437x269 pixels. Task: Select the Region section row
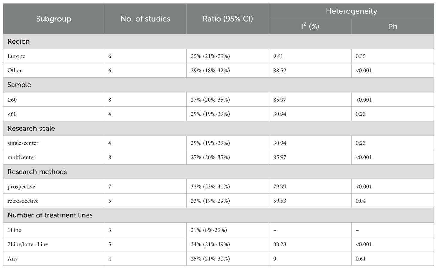click(x=19, y=42)
